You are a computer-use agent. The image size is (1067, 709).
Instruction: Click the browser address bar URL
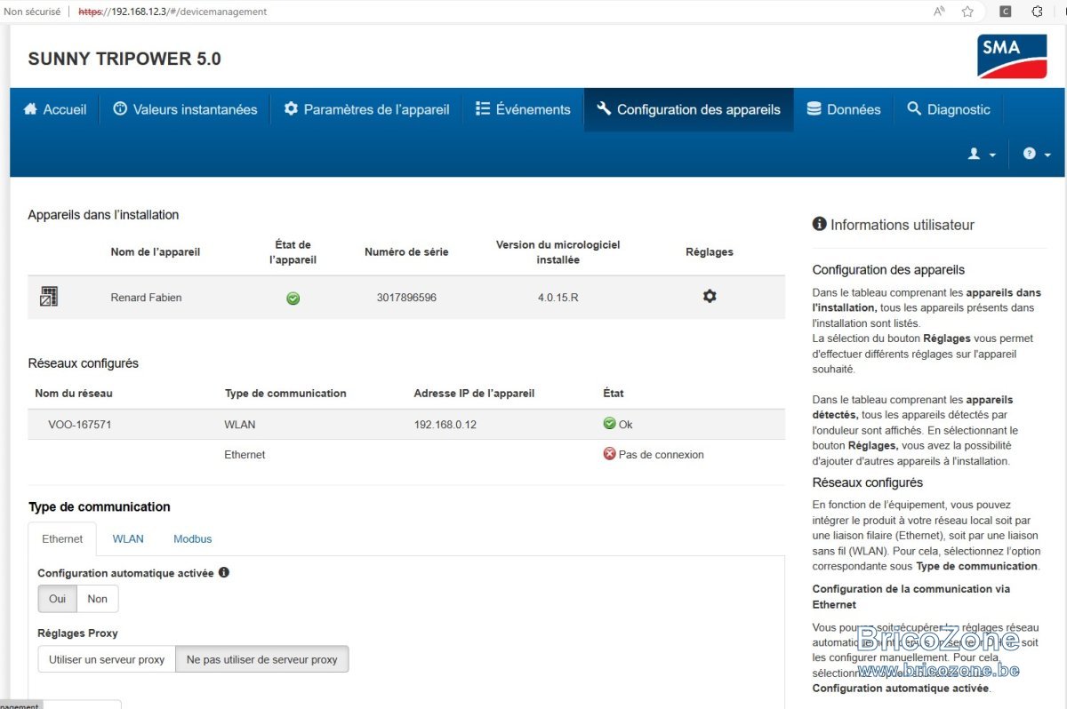click(172, 12)
